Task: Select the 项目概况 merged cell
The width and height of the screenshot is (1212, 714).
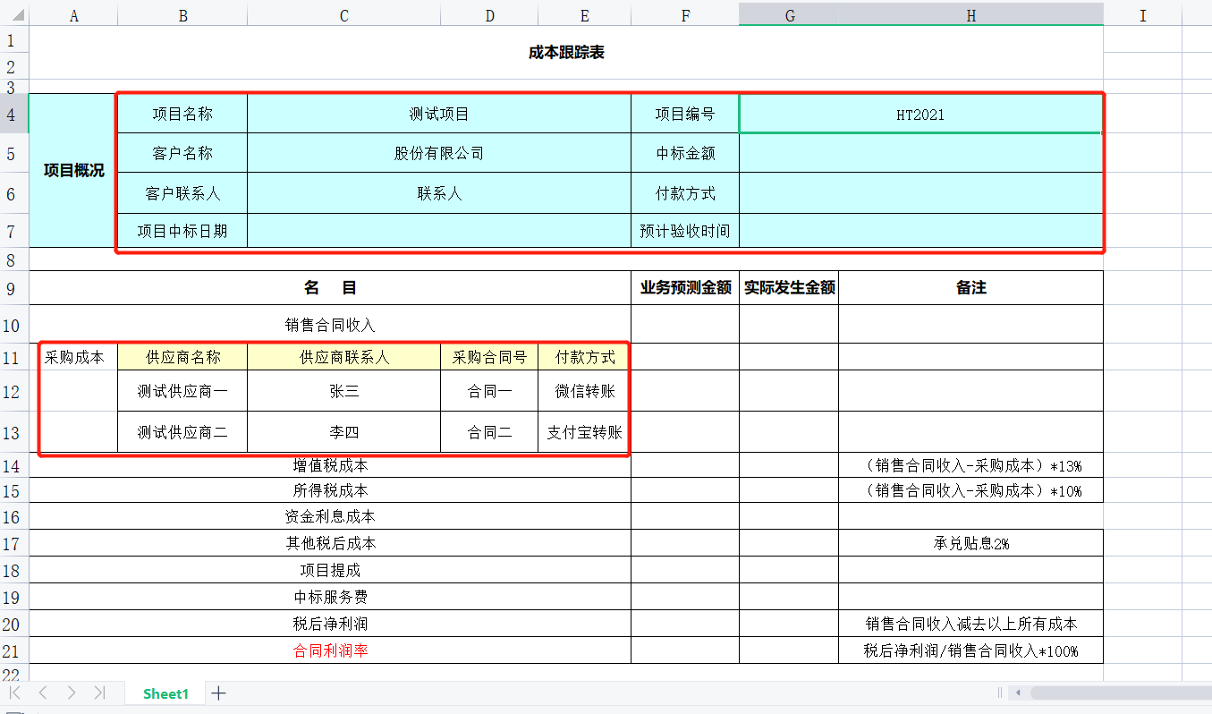Action: 73,171
